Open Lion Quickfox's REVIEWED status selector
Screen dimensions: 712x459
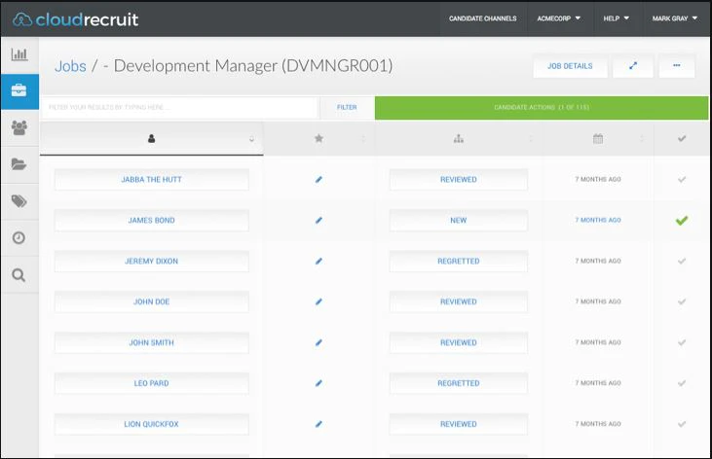tap(458, 424)
